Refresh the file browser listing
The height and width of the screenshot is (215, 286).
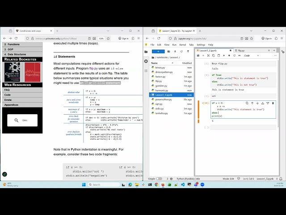[x=181, y=52]
